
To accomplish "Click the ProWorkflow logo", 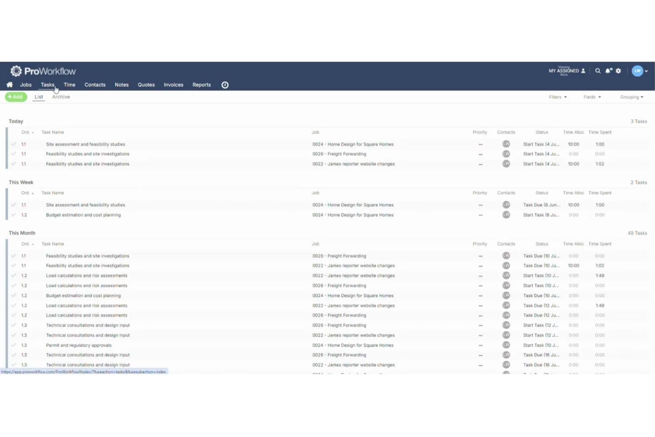I will (43, 71).
